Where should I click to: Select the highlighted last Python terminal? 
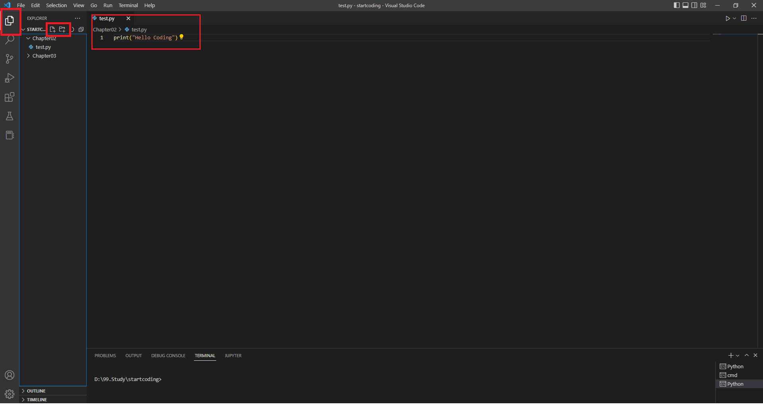[x=739, y=384]
